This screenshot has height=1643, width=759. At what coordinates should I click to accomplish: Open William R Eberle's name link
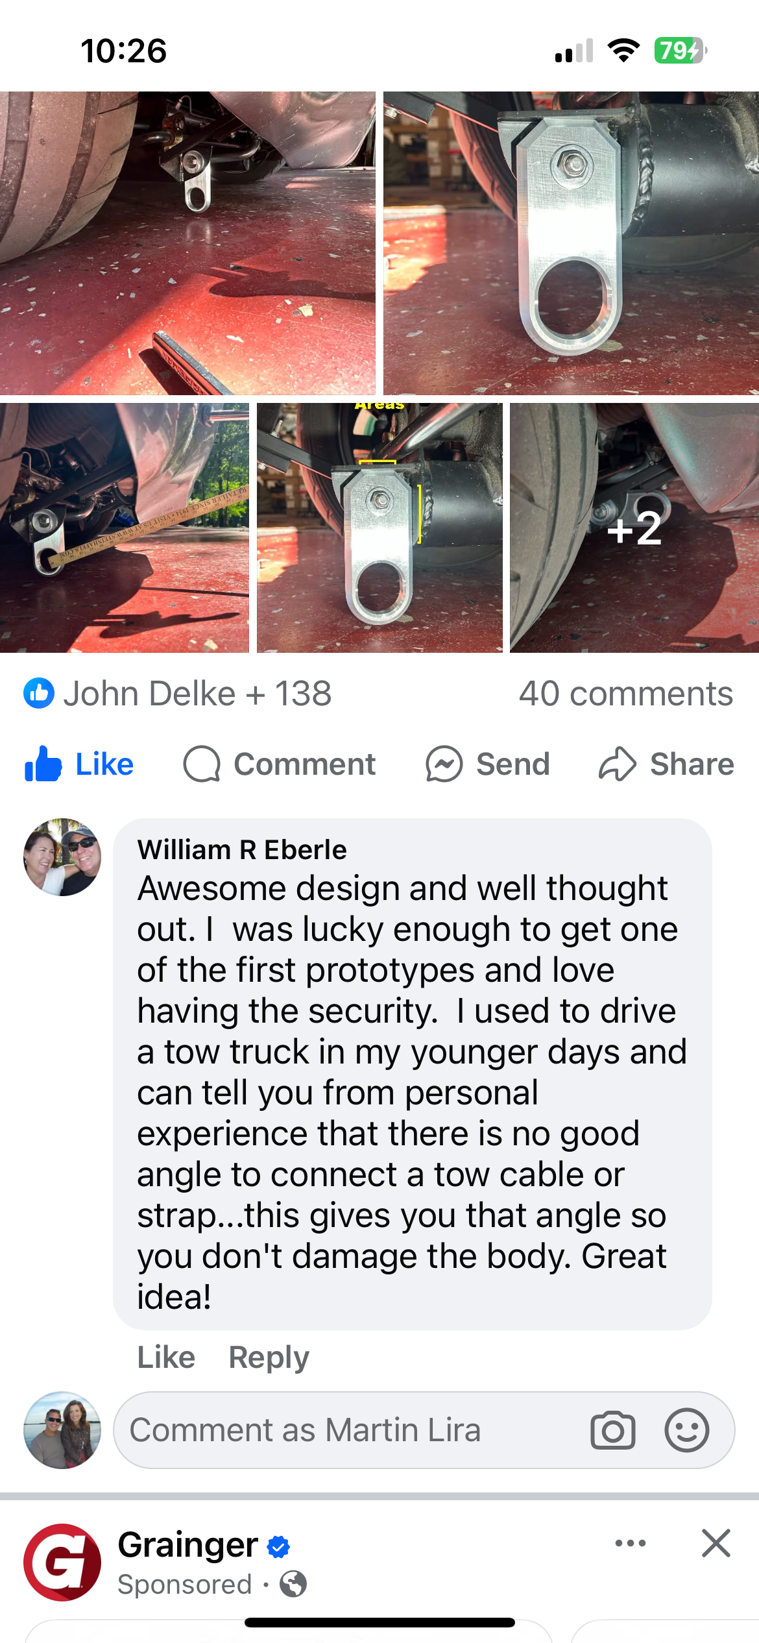(x=242, y=850)
